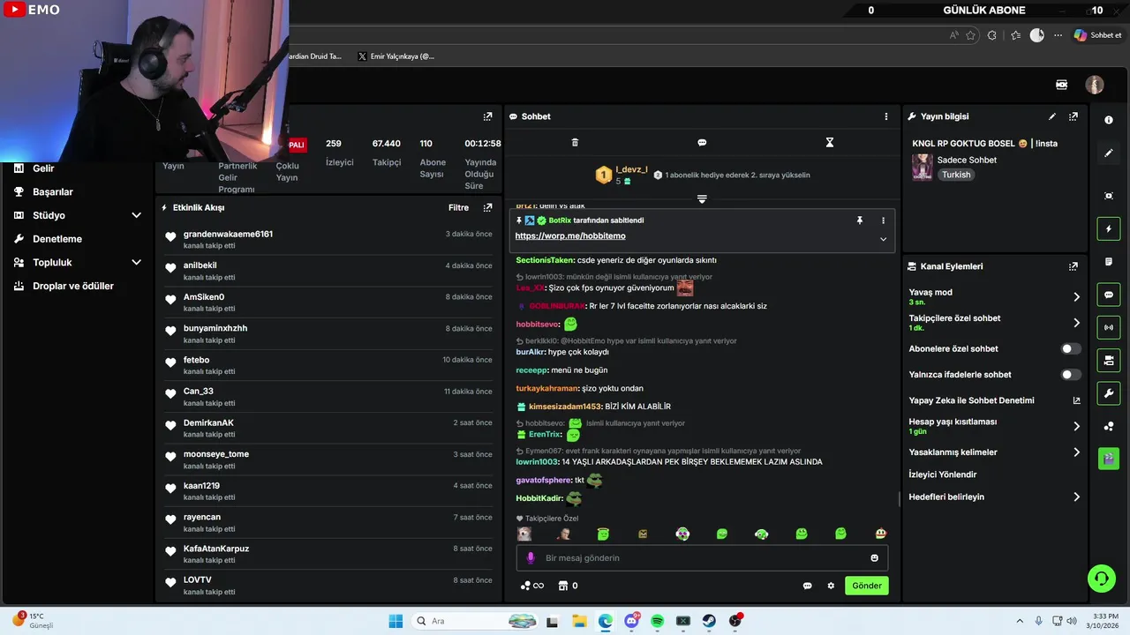Click the lightning bolt icon in right sidebar
Viewport: 1130px width, 635px height.
[x=1109, y=228]
